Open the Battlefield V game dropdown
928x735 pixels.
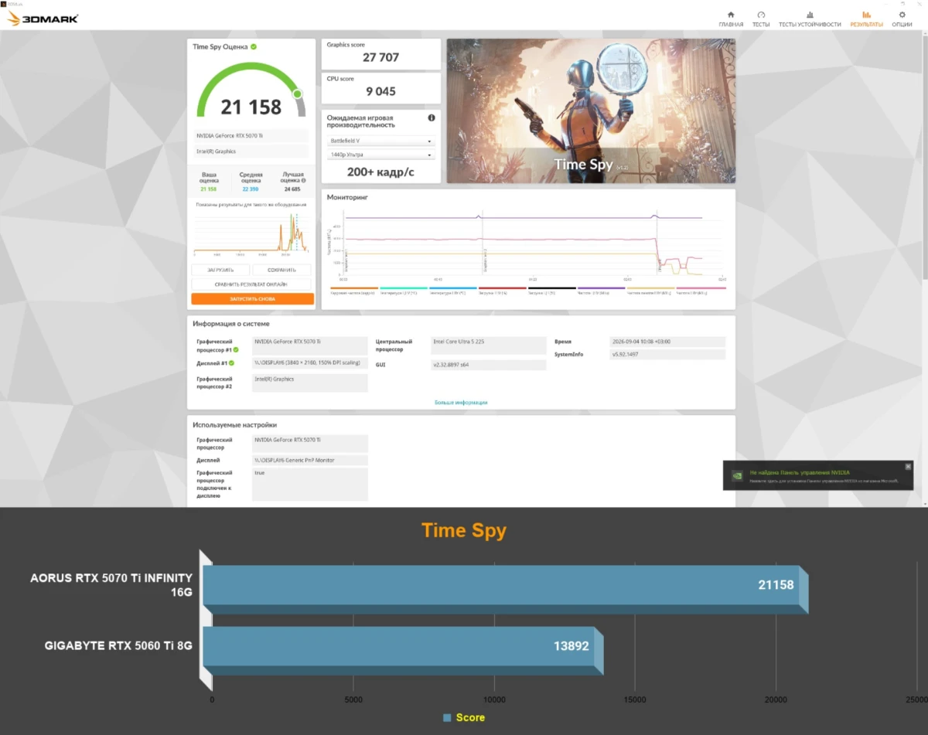(x=381, y=141)
